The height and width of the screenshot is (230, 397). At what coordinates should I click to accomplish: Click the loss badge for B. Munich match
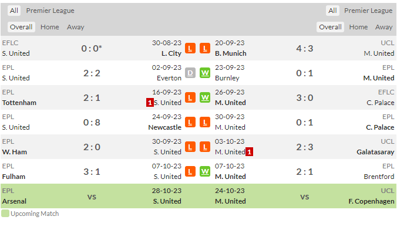pyautogui.click(x=205, y=48)
